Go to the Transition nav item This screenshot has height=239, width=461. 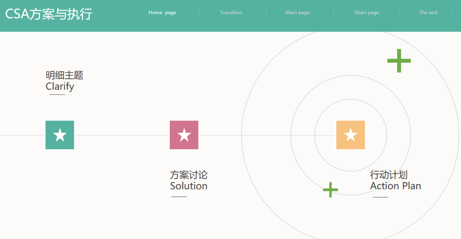231,13
